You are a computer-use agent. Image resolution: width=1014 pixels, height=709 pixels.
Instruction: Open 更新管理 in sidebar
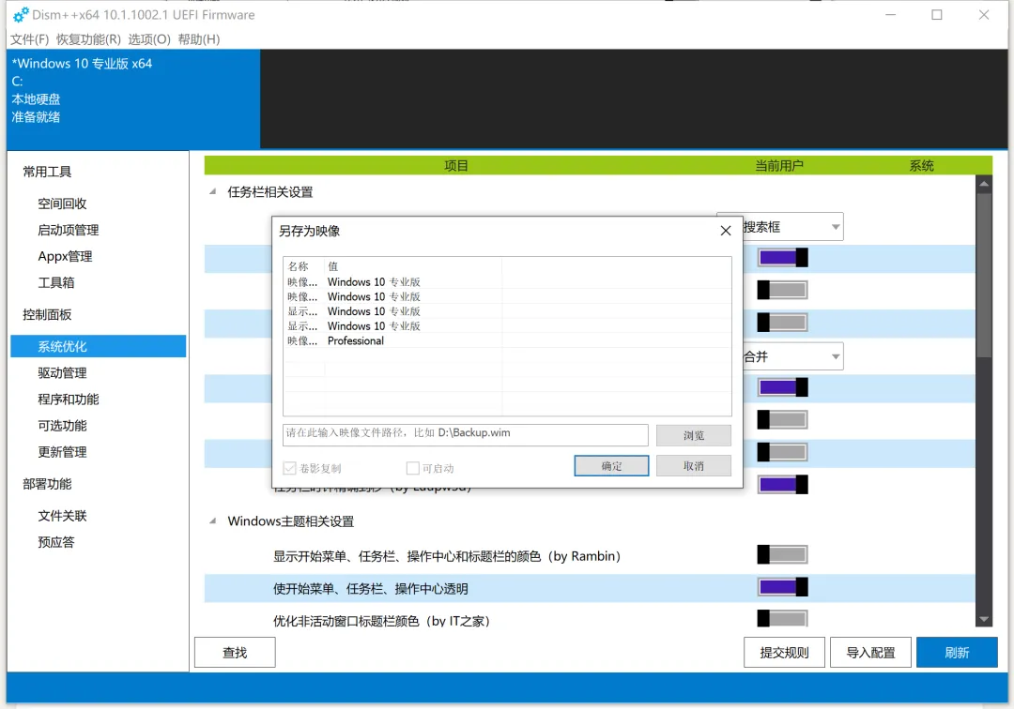62,452
